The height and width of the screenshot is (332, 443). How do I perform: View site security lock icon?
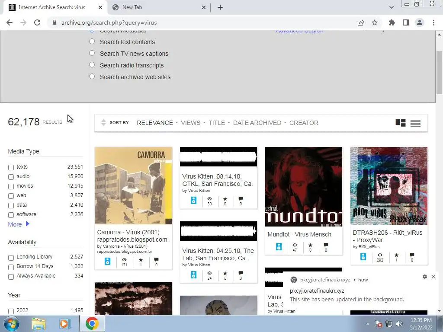click(55, 22)
